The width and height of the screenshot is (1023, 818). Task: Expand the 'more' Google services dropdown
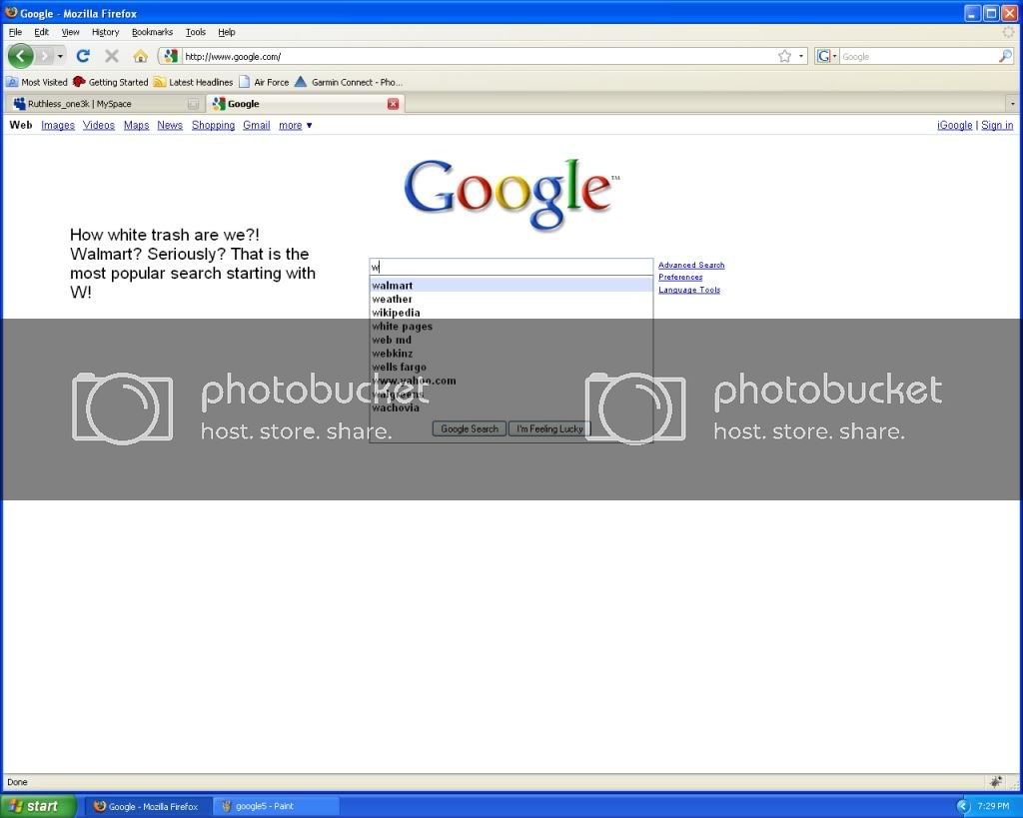295,125
